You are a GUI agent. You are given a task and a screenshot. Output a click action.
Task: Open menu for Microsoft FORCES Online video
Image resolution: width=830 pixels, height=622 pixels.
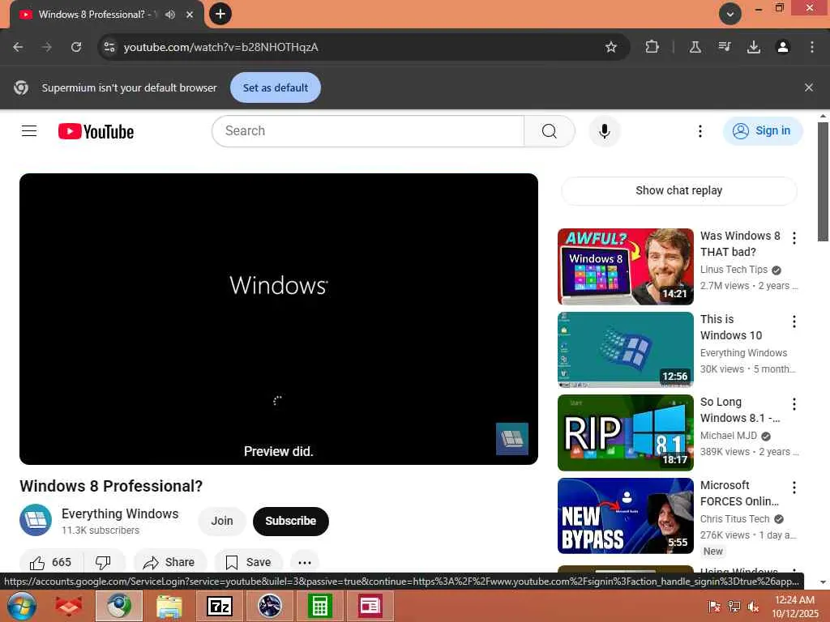[794, 488]
